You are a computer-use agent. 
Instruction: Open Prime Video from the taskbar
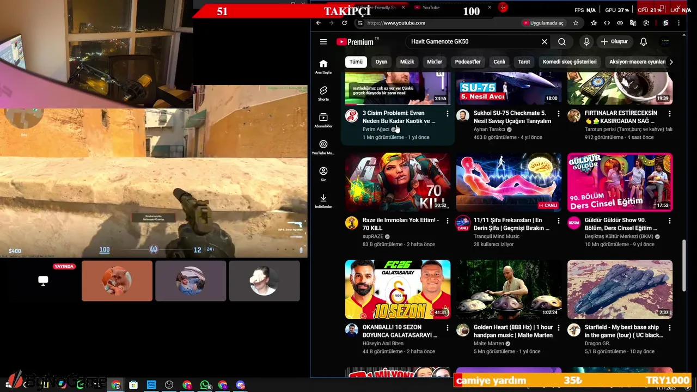tap(151, 385)
